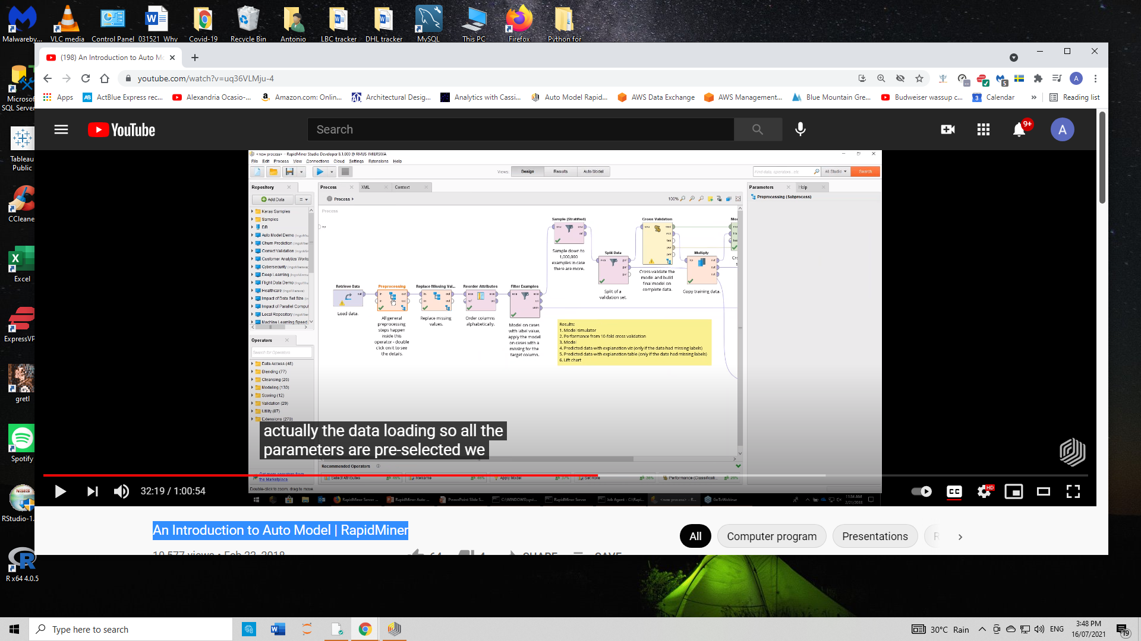Click the Windows taskbar search box
The width and height of the screenshot is (1141, 641).
(x=131, y=629)
